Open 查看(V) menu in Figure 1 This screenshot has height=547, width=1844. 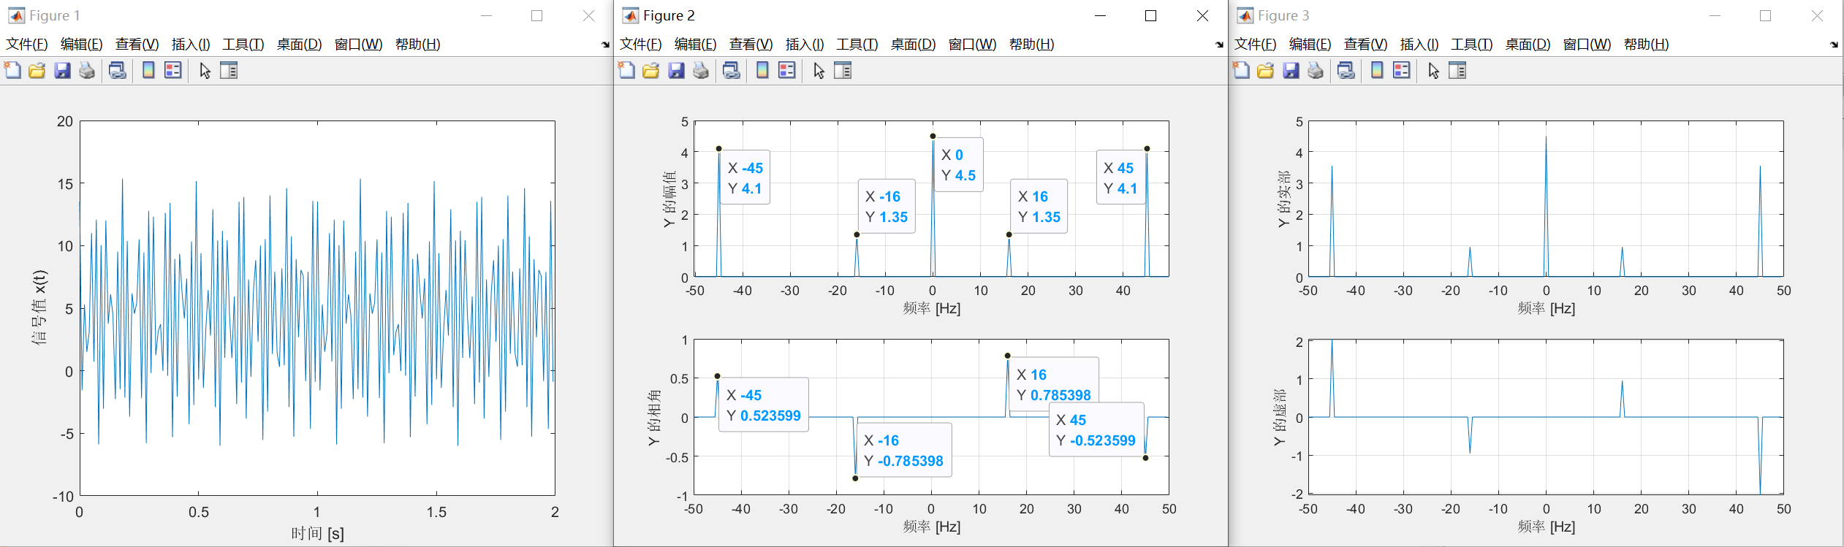(x=137, y=44)
